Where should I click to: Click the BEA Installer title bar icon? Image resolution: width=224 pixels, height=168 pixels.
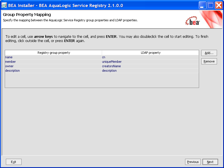coord(4,5)
